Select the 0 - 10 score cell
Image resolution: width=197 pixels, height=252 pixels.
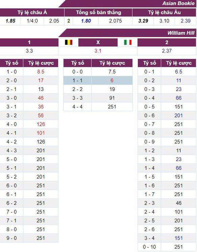(149, 247)
